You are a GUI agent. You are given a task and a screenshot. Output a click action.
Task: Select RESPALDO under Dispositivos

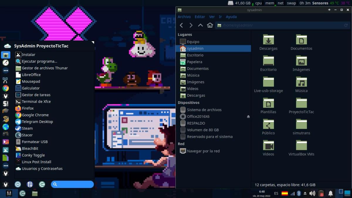[x=196, y=123]
